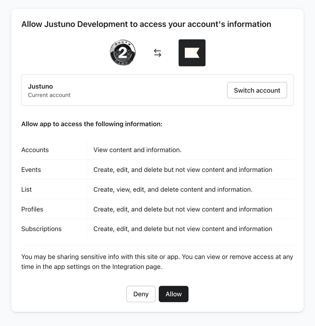Click the Deny button
This screenshot has height=326, width=315.
(141, 294)
